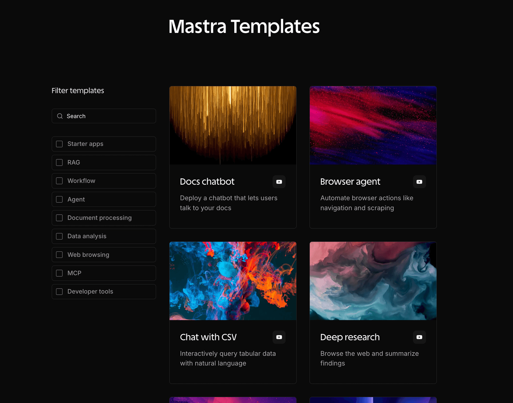Open the Chat with CSV template title
Viewport: 513px width, 403px height.
coord(208,337)
